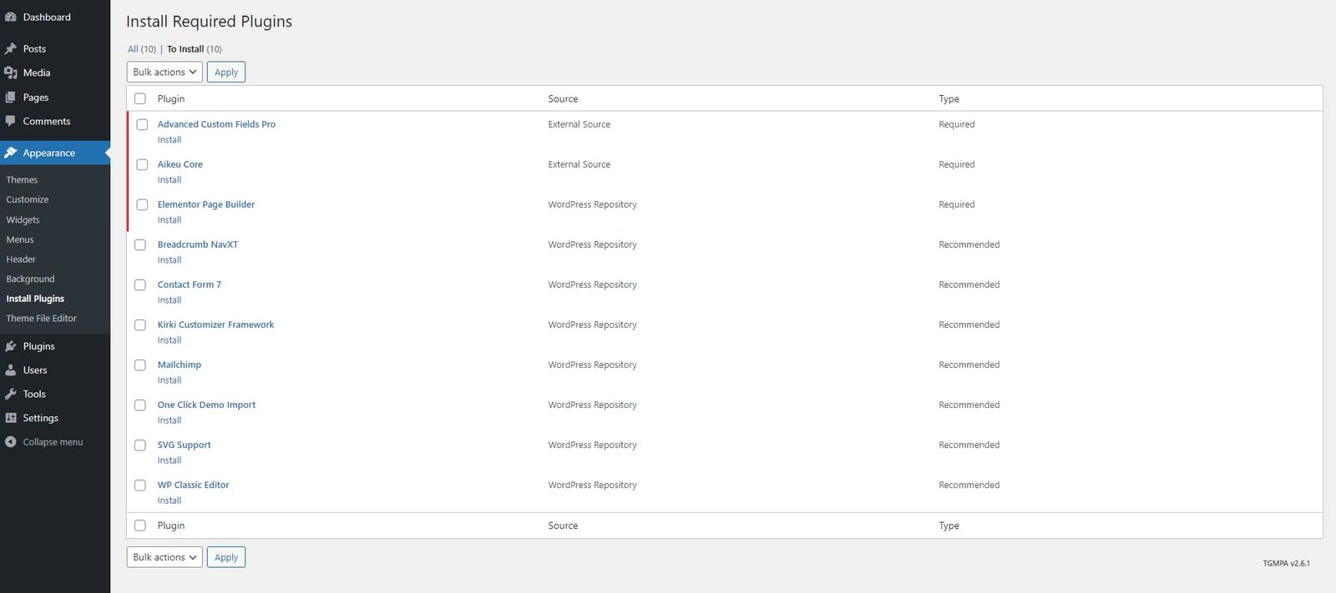1336x593 pixels.
Task: Check the Advanced Custom Fields Pro checkbox
Action: click(x=142, y=124)
